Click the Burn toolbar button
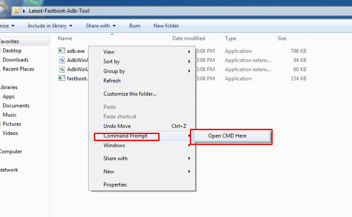Image resolution: width=352 pixels, height=217 pixels. click(x=135, y=26)
